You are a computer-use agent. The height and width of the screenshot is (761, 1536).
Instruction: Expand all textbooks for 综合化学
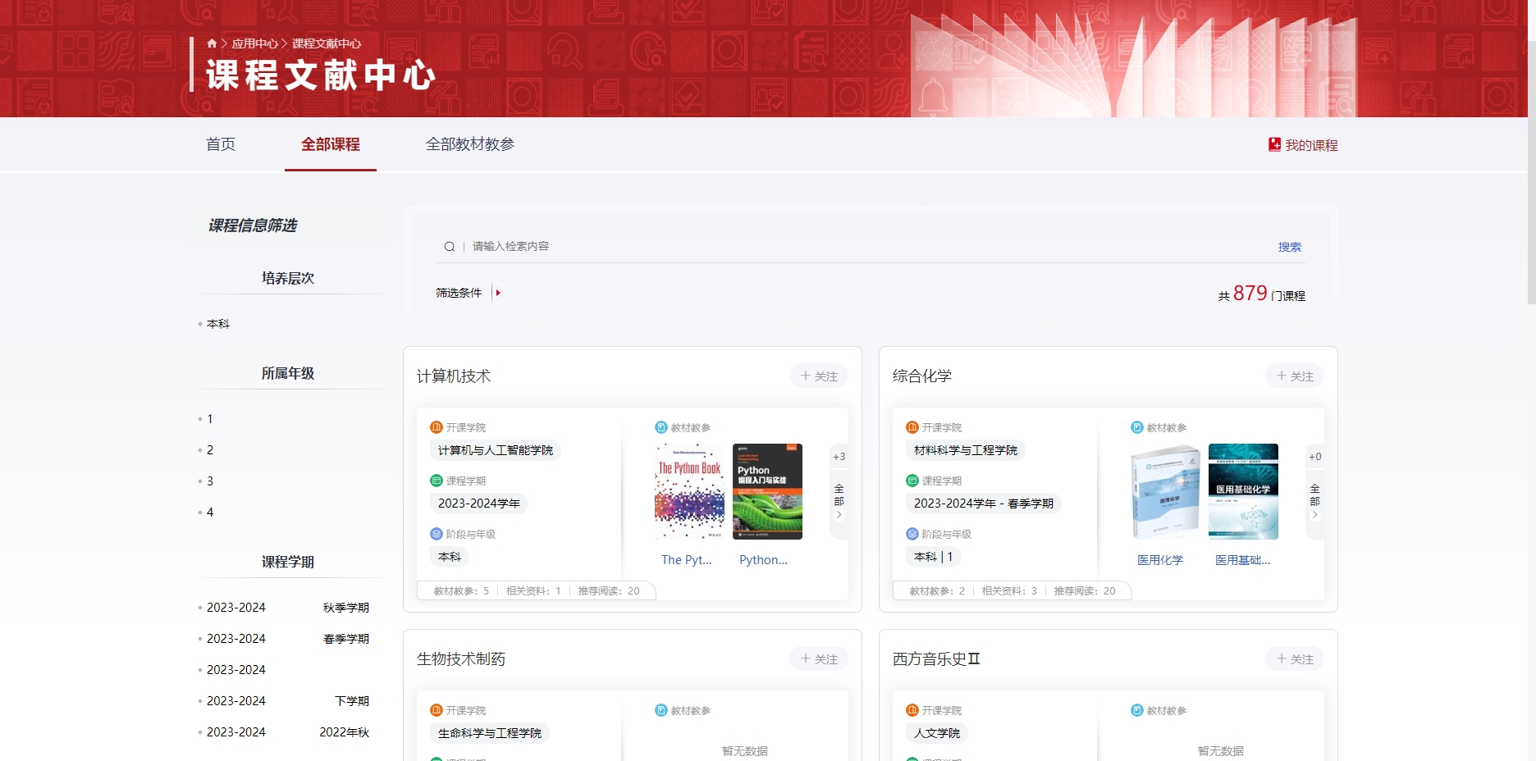(1314, 499)
